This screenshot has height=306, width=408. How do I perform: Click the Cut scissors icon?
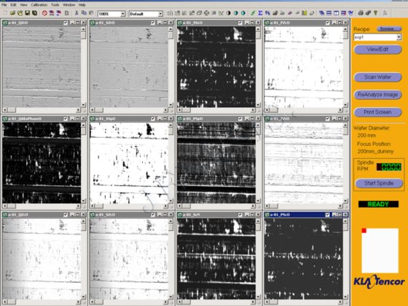76,13
